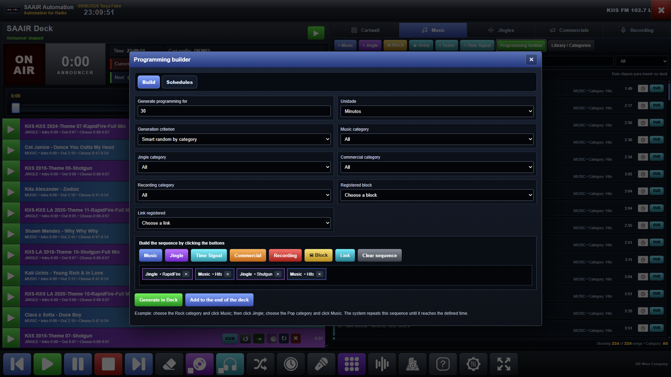Image resolution: width=671 pixels, height=377 pixels.
Task: Add Time Signal to the sequence
Action: tap(209, 256)
